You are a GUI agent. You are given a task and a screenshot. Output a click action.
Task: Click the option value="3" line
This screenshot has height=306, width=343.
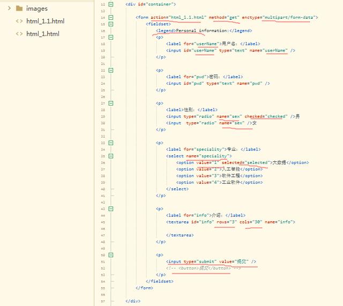coord(219,176)
